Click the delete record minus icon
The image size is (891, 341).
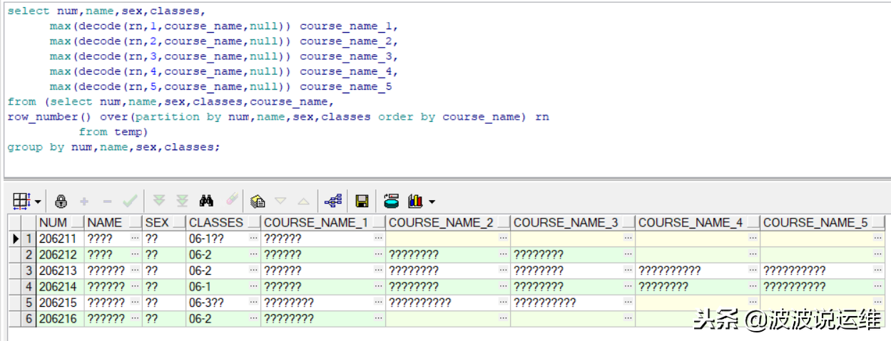click(x=107, y=201)
